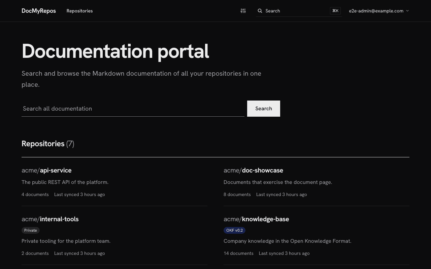Click 'Last synced 3 hours ago' under knowledge-base
431x269 pixels.
tap(284, 253)
